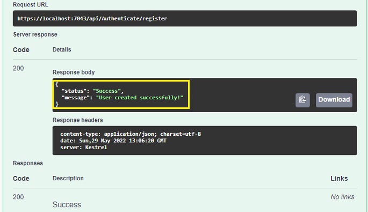
Task: Click the "User created successfully!" message
Action: (x=139, y=98)
